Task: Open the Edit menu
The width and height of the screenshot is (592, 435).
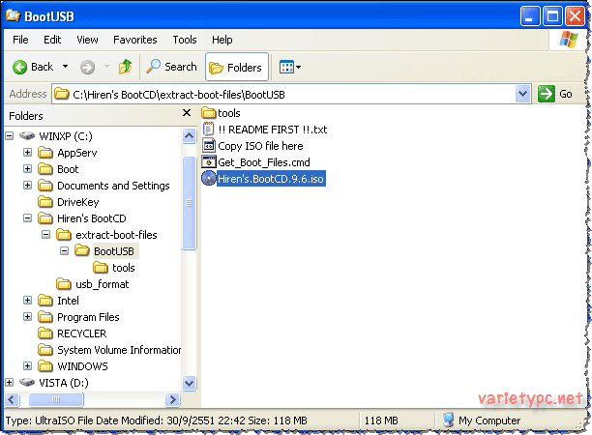Action: click(52, 40)
